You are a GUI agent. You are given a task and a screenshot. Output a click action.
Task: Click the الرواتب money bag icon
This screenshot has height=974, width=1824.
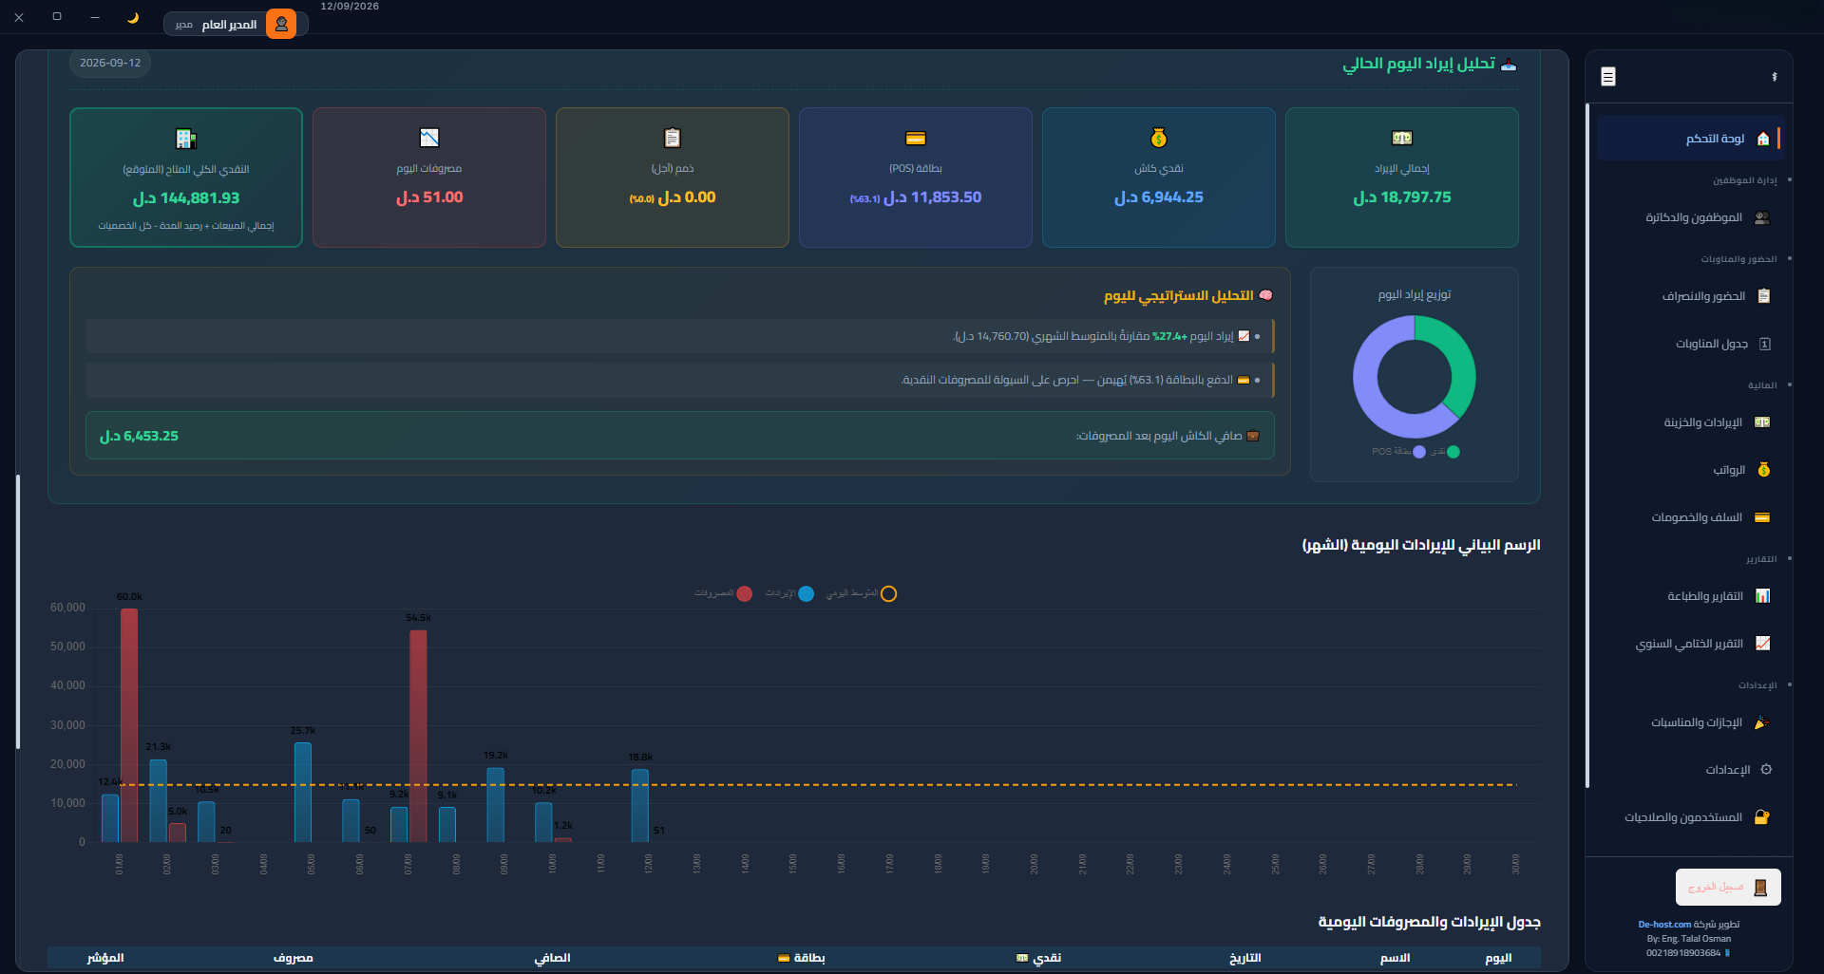1763,470
